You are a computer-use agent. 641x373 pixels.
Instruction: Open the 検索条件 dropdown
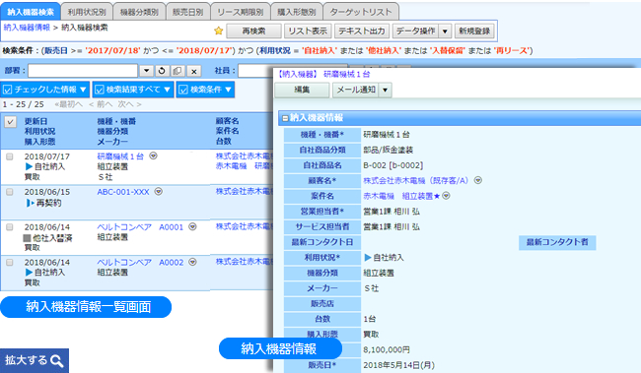click(x=205, y=90)
